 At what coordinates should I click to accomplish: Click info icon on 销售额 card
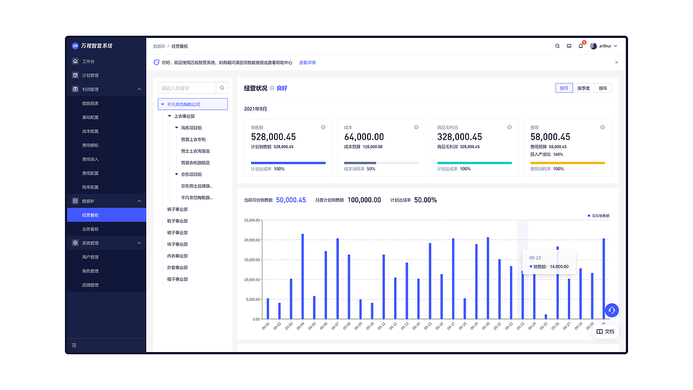323,127
